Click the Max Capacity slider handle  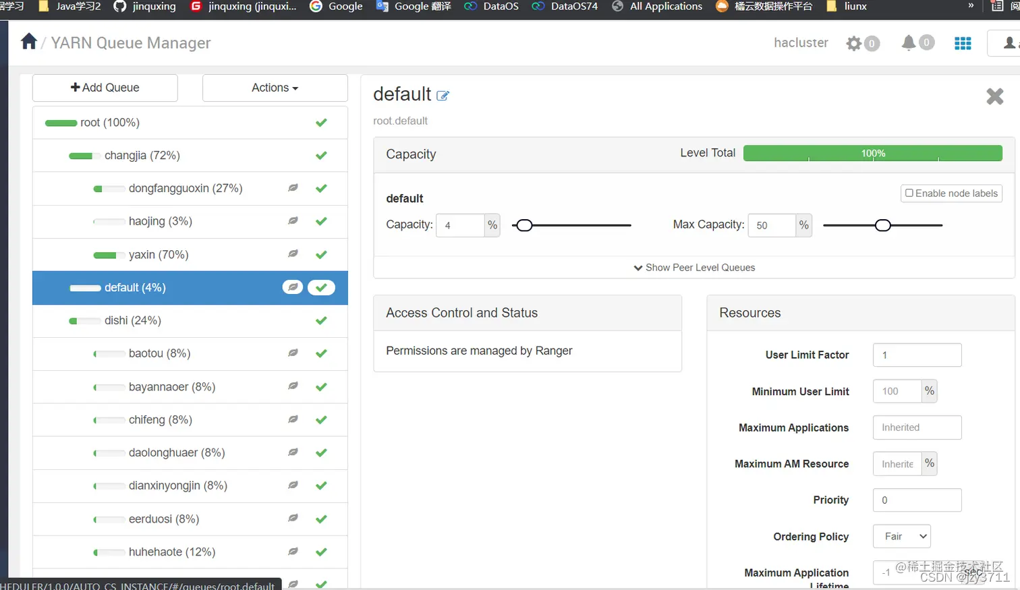click(882, 225)
